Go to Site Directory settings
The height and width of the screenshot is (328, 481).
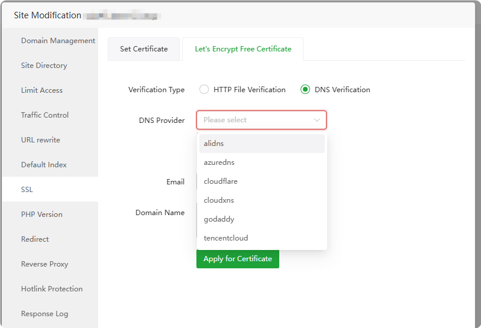pos(44,66)
